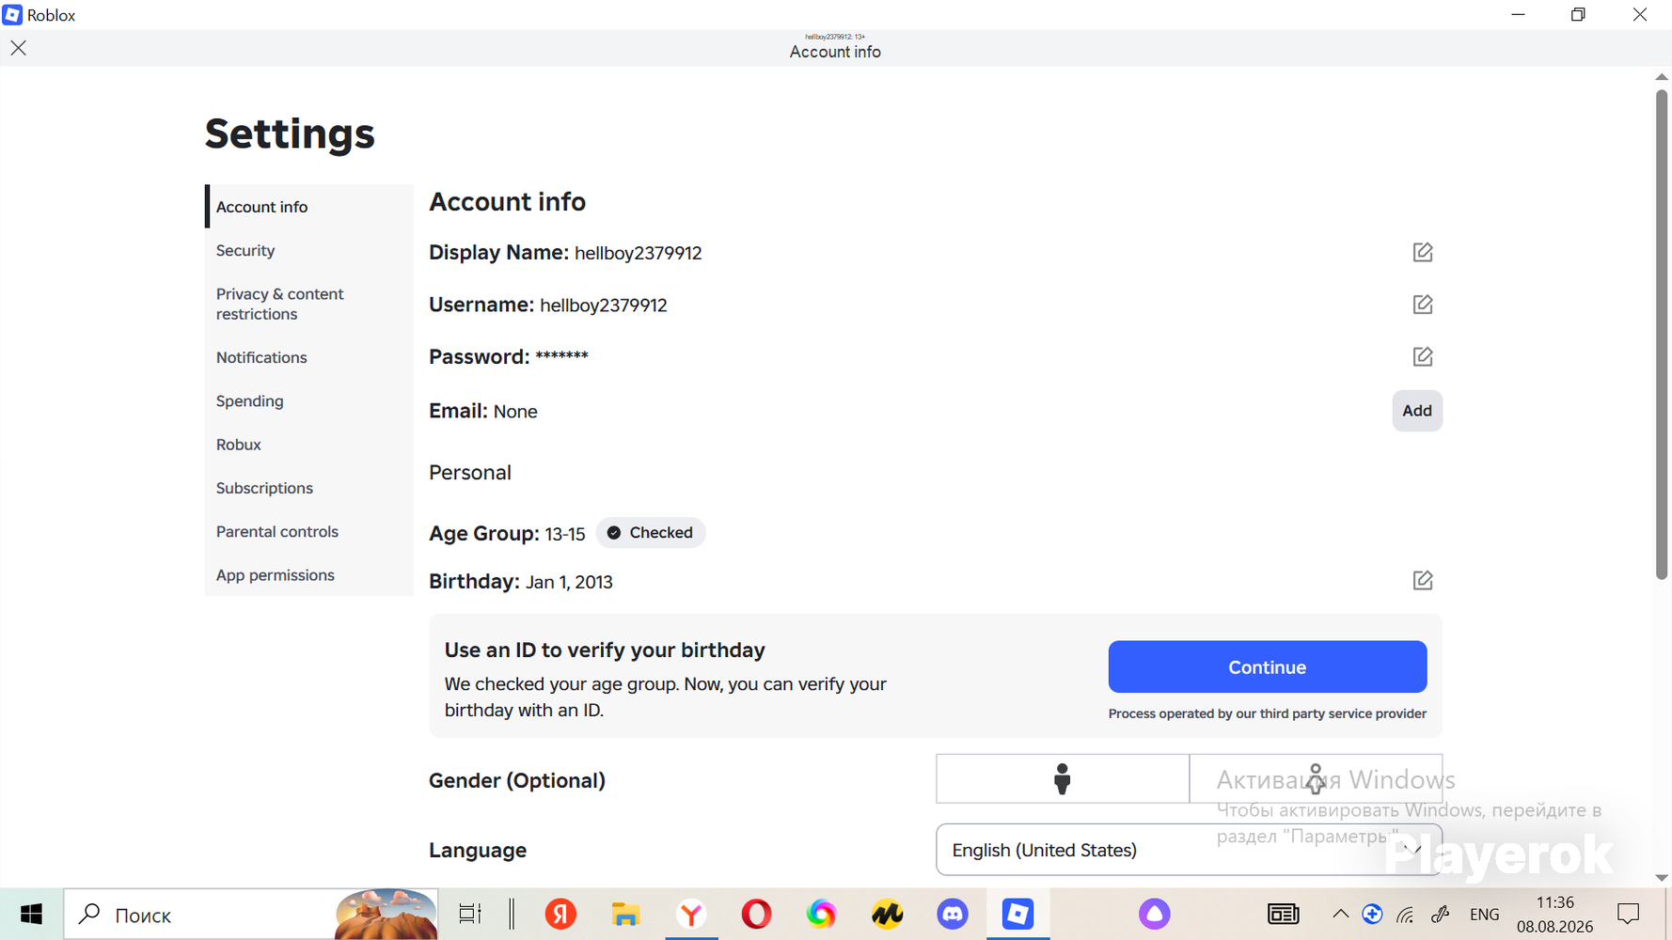Close the Account info page with the X
Image resolution: width=1672 pixels, height=940 pixels.
click(19, 48)
